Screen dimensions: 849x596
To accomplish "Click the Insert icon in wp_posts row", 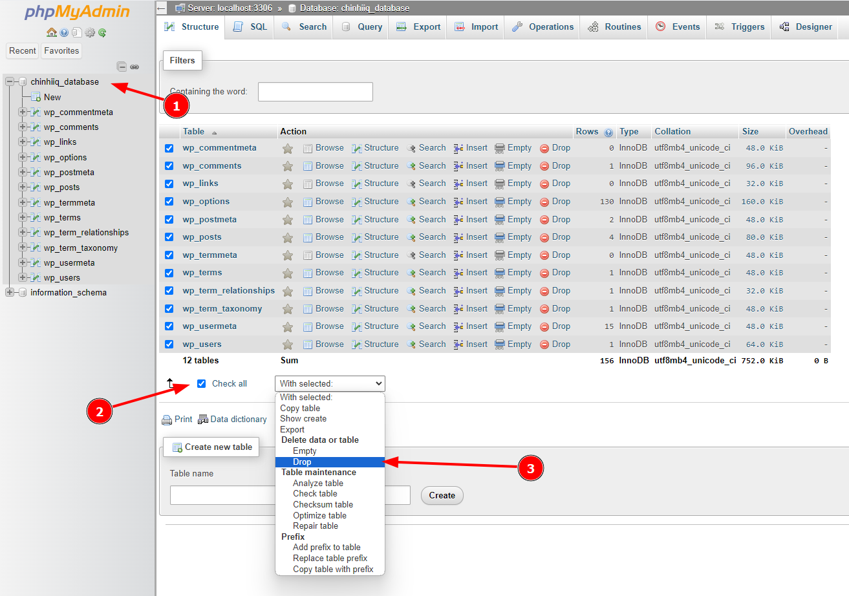I will pyautogui.click(x=458, y=237).
